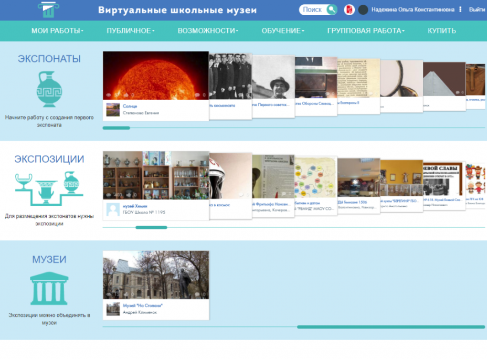Expand the МОИ РАБОТЫ dropdown menu
Viewport: 487px width, 359px height.
[57, 31]
